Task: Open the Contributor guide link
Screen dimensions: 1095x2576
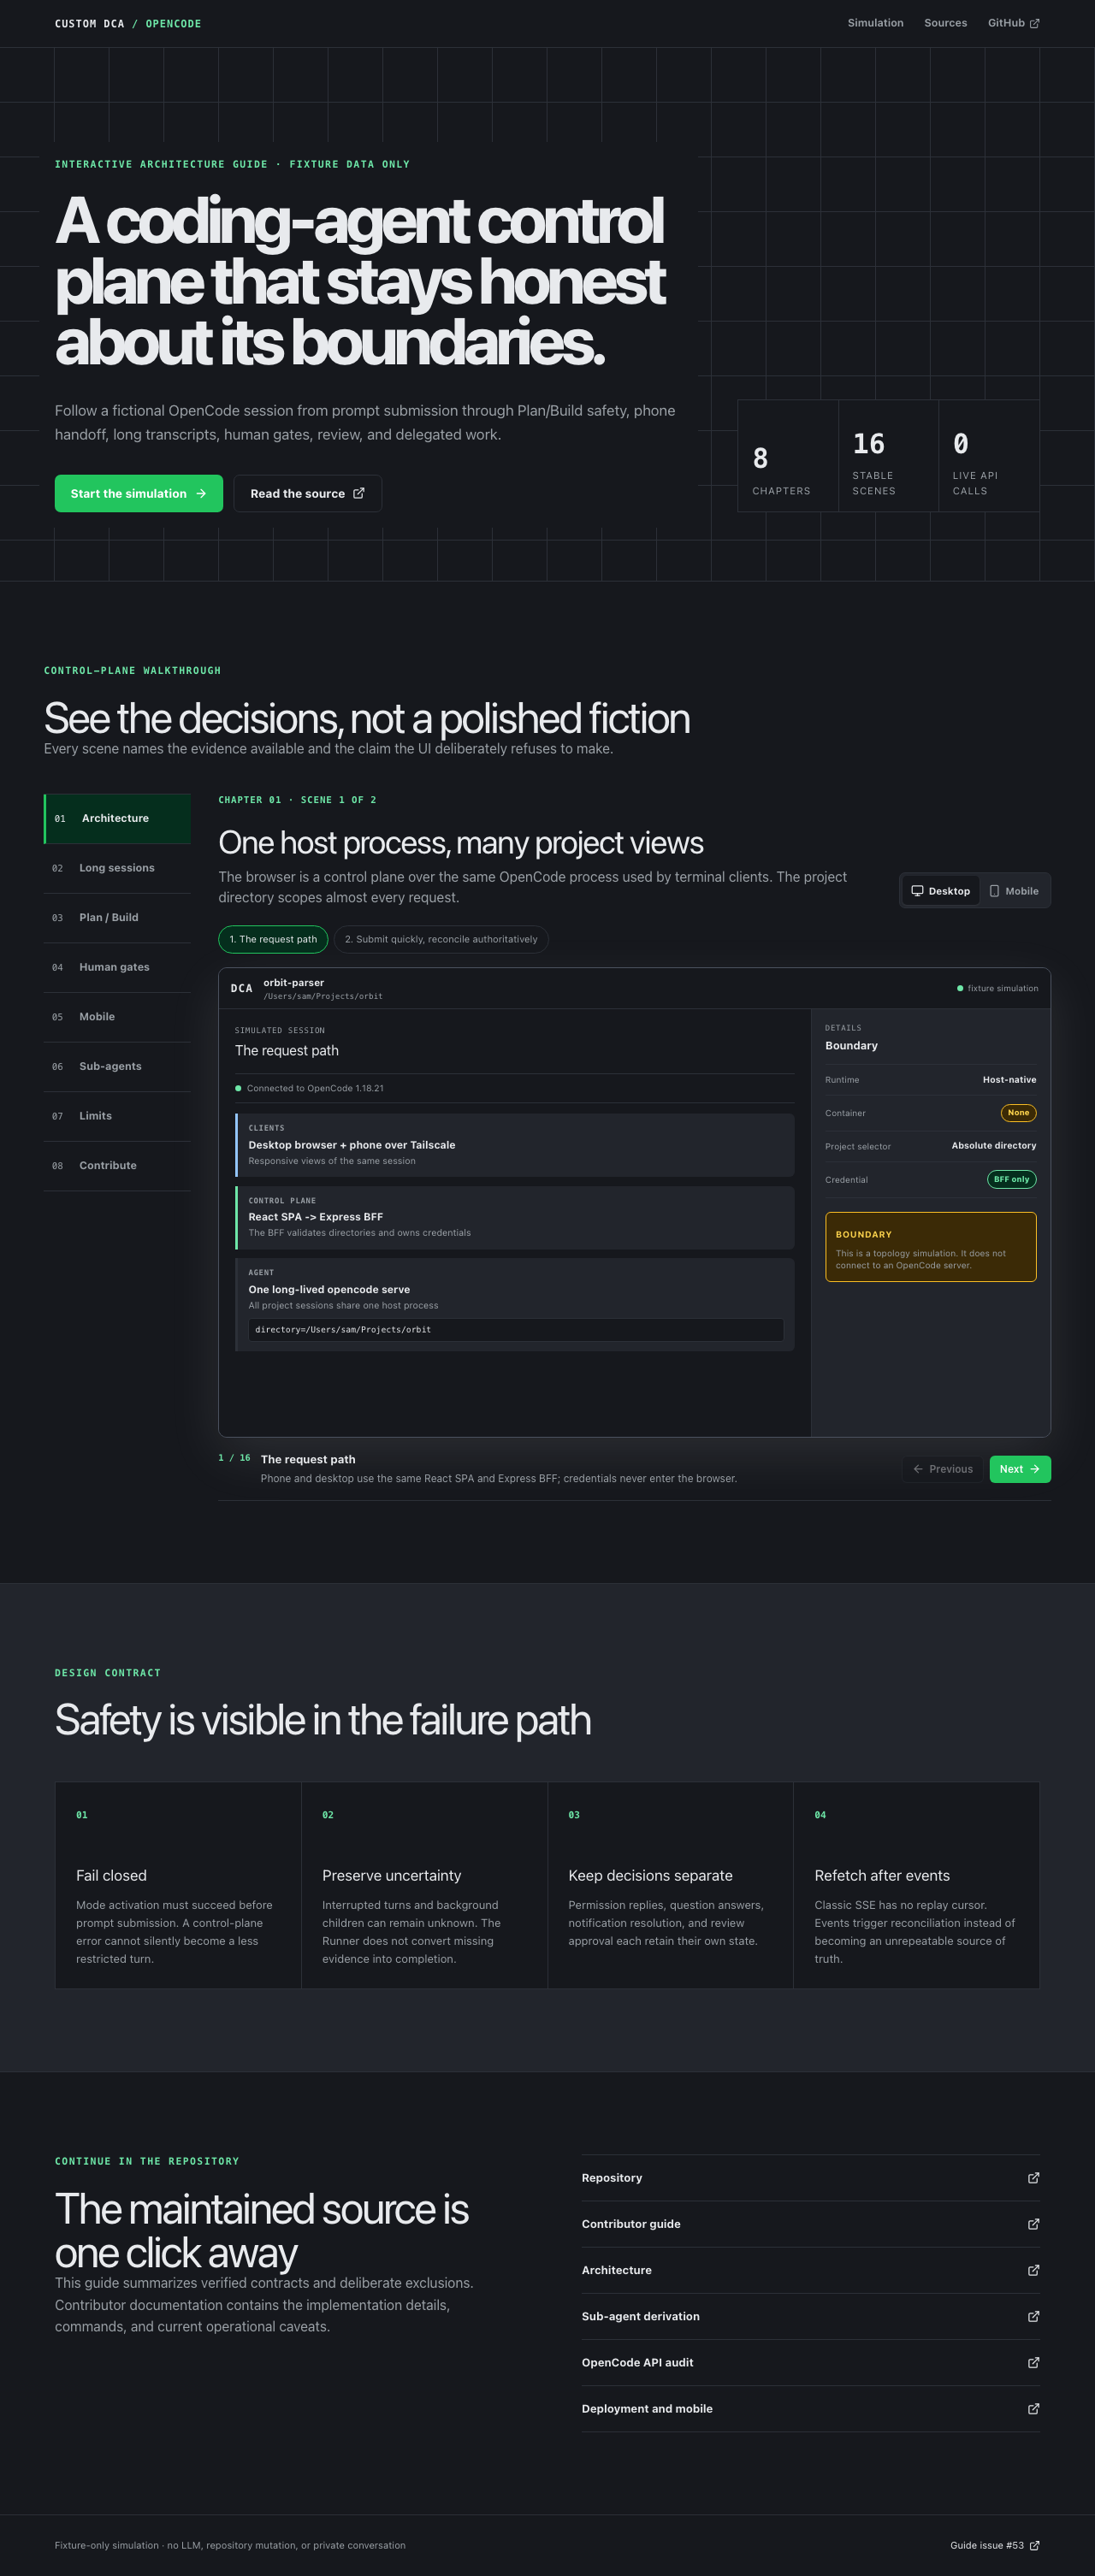Action: (810, 2224)
